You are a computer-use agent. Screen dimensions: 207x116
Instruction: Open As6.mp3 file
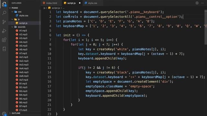[x=24, y=76]
